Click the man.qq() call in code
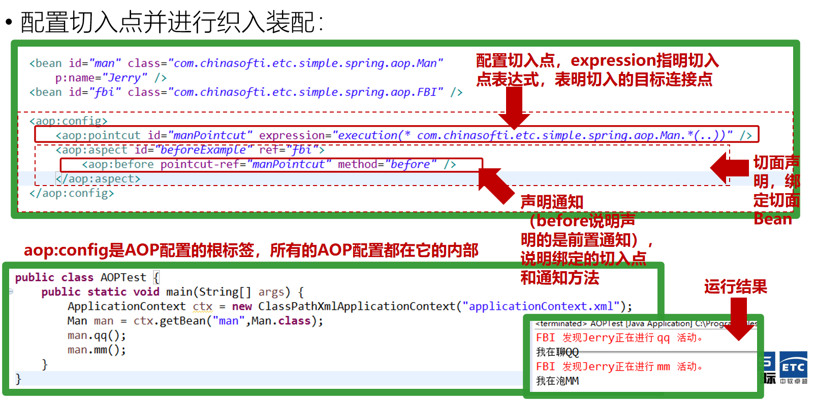This screenshot has width=816, height=401. point(97,336)
